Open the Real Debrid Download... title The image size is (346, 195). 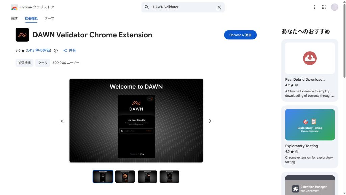(305, 79)
